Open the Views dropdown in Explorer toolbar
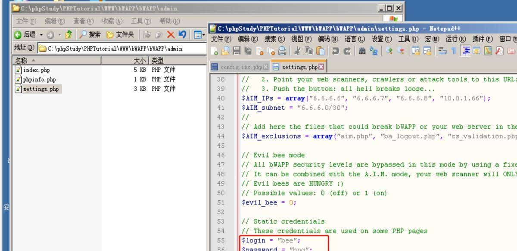This screenshot has width=517, height=251. [199, 35]
